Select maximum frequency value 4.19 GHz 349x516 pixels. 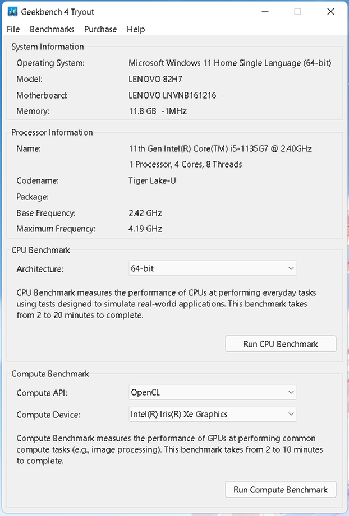pos(145,229)
